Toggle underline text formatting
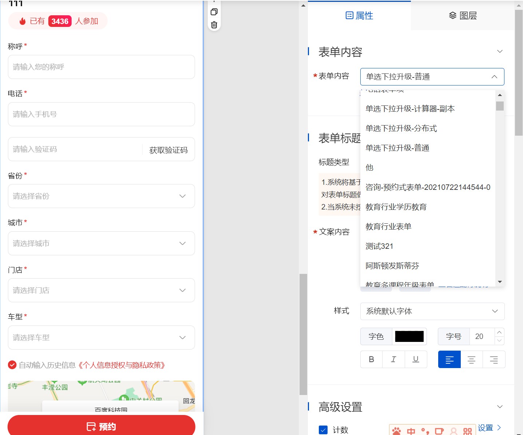Viewport: 523px width, 435px height. pos(416,359)
